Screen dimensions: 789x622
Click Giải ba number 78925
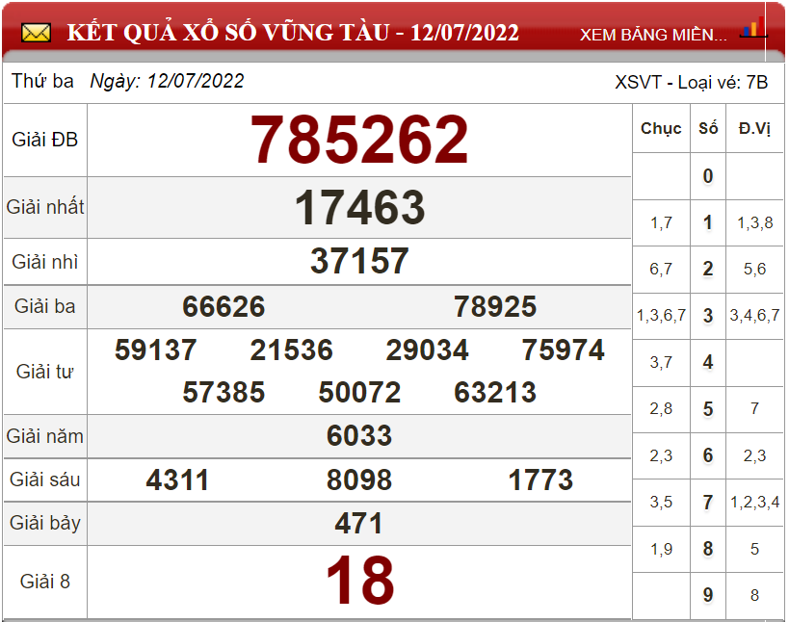tap(495, 306)
